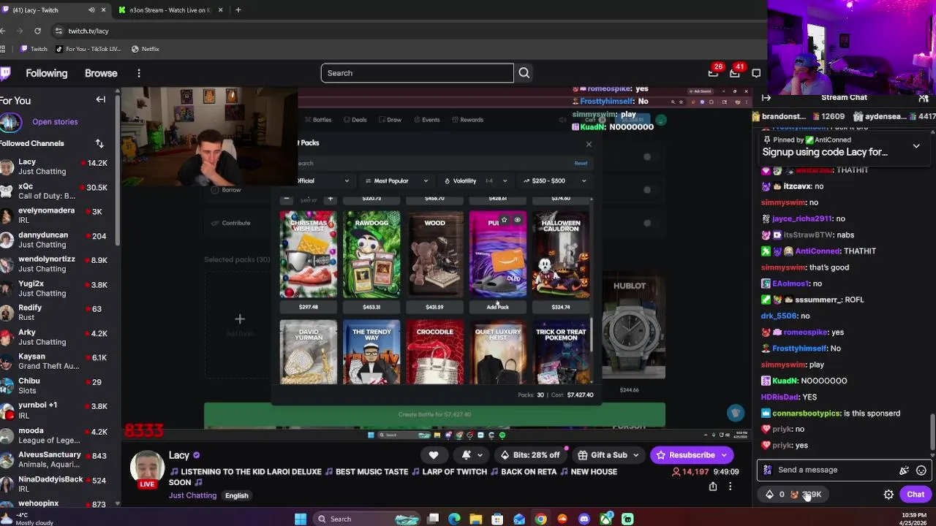Collapse the For You sidebar

pyautogui.click(x=101, y=100)
